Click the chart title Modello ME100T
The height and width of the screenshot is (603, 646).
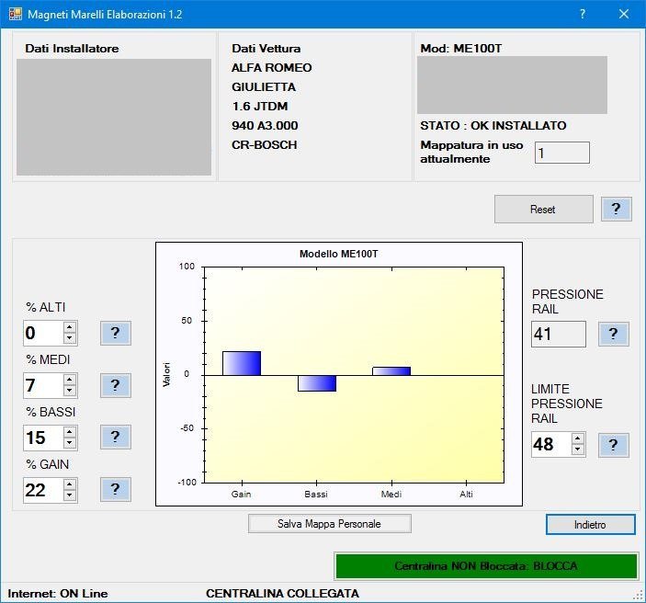pos(339,254)
